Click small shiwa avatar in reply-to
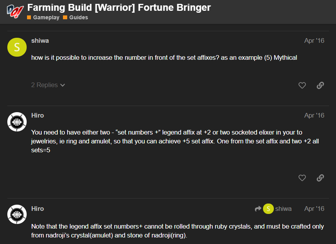Viewport: 336px width, 244px height. point(268,209)
